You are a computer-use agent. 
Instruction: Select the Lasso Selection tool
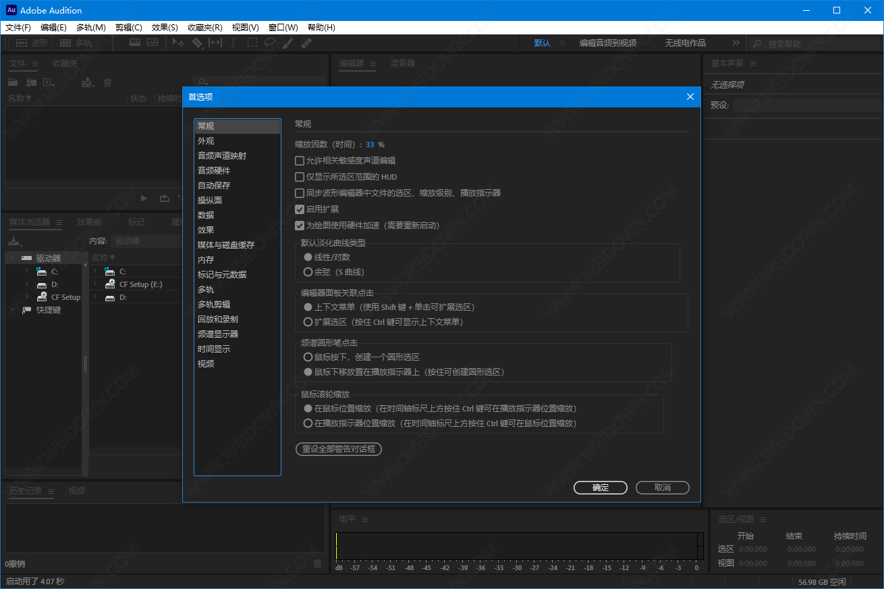tap(270, 43)
